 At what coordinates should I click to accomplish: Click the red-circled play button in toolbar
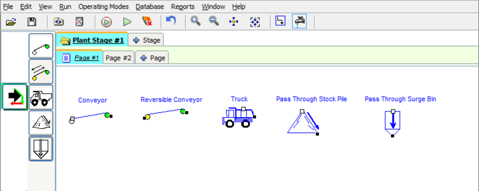[106, 22]
